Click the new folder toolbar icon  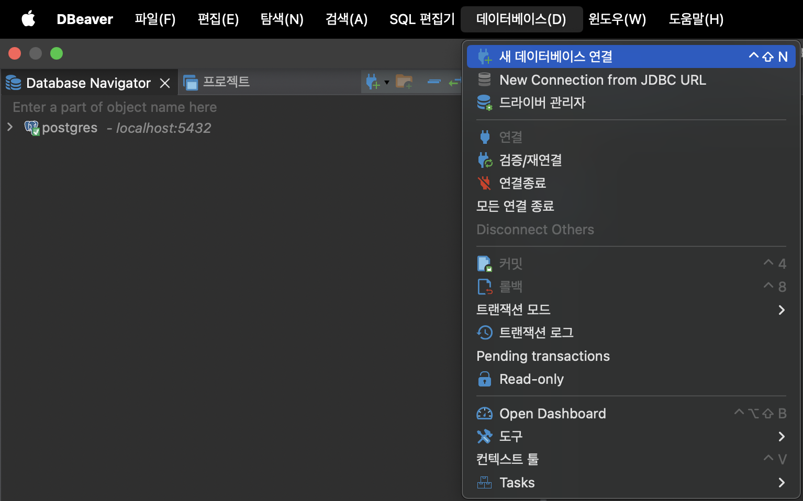(404, 82)
